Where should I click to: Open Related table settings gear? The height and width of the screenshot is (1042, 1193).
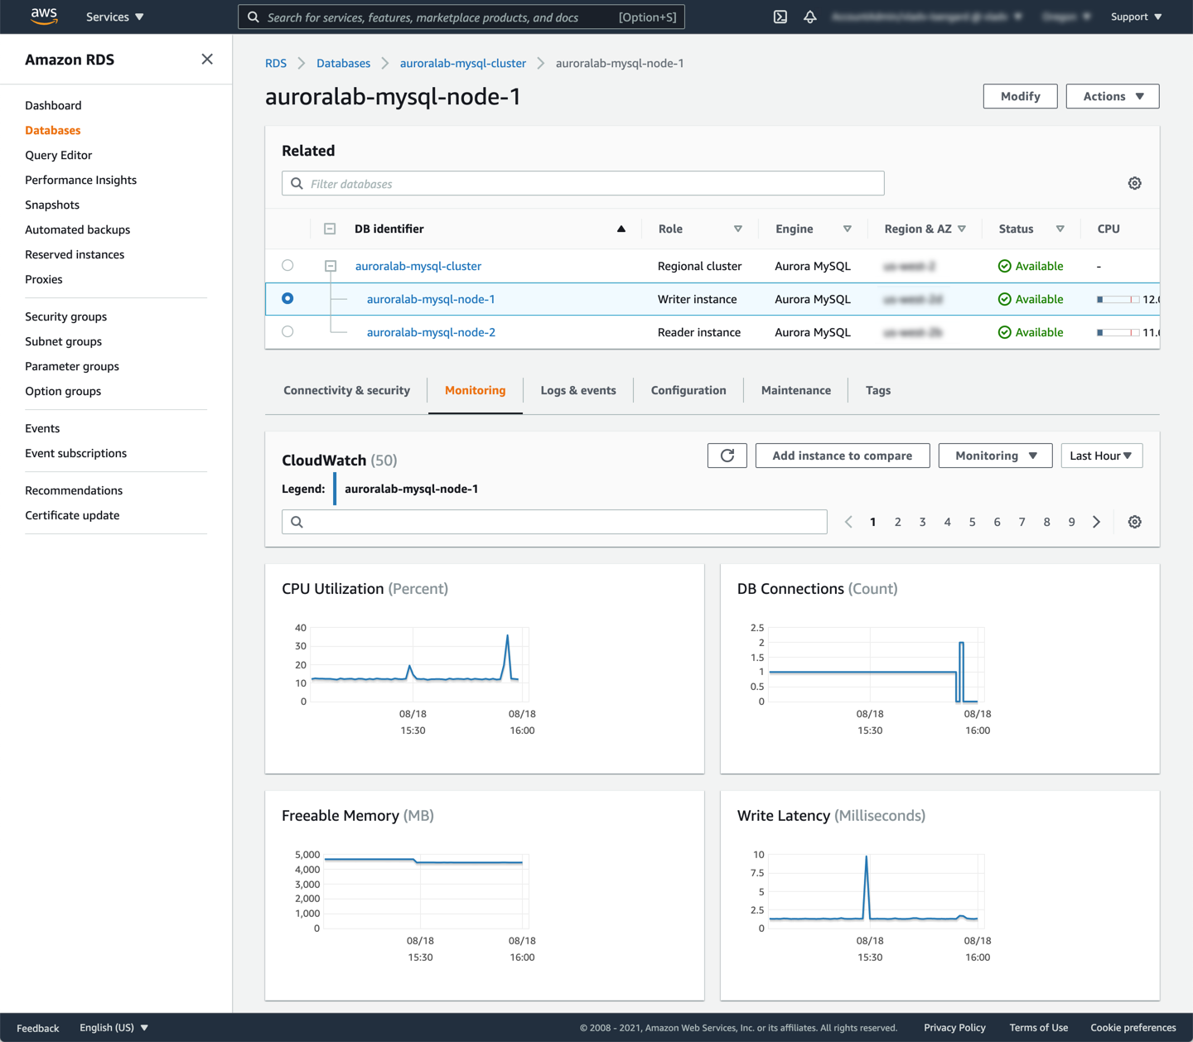1134,183
